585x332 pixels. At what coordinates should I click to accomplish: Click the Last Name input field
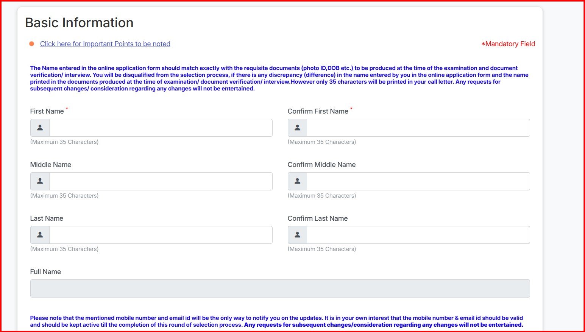(x=161, y=235)
